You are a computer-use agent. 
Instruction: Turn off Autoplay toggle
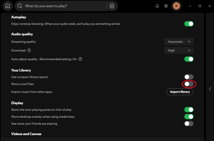189,24
